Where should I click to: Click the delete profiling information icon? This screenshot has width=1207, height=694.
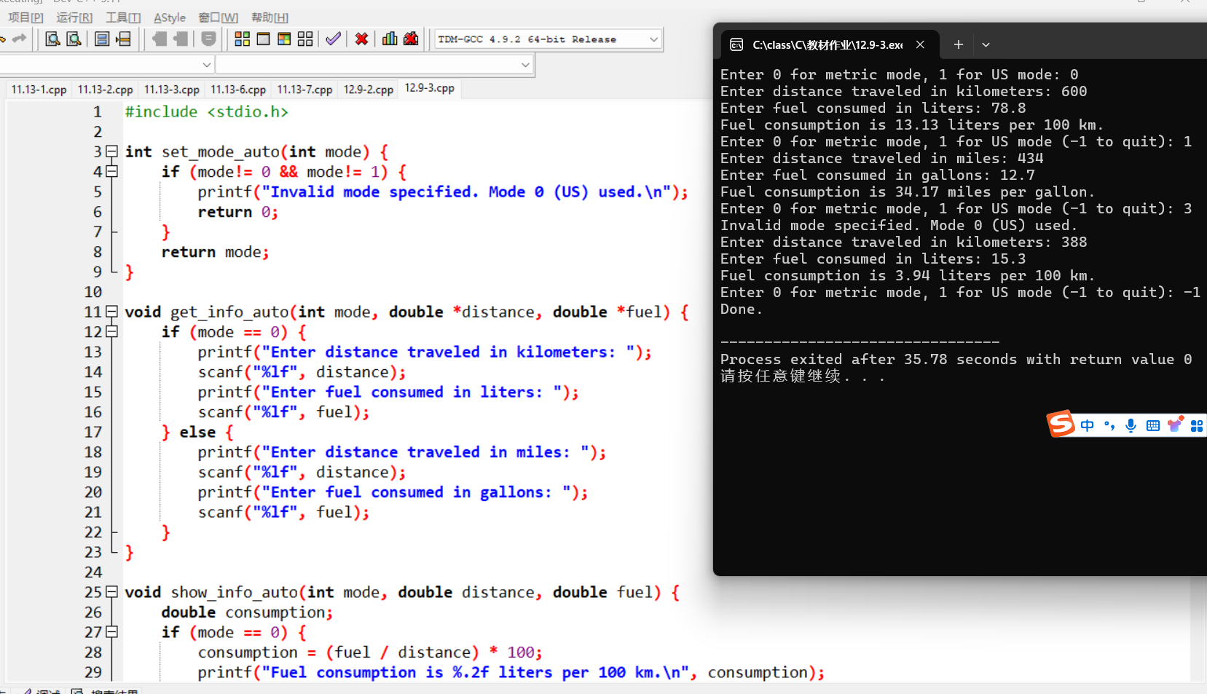411,39
